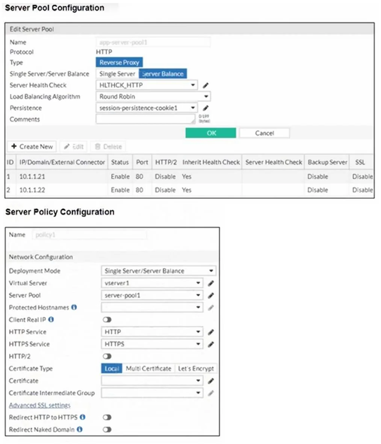Edit Certificate Intermediate Group pencil icon
This screenshot has width=381, height=444.
(211, 393)
